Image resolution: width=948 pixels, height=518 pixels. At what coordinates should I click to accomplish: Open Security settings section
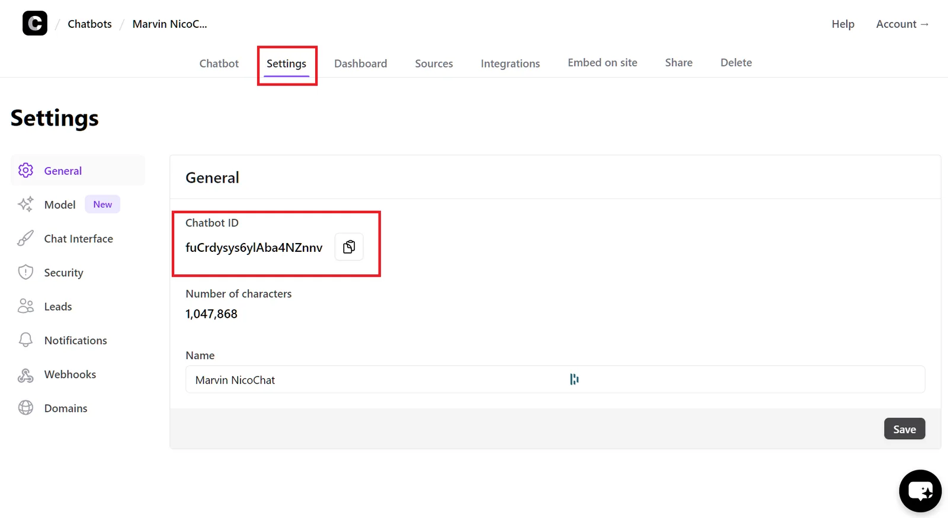pos(63,273)
